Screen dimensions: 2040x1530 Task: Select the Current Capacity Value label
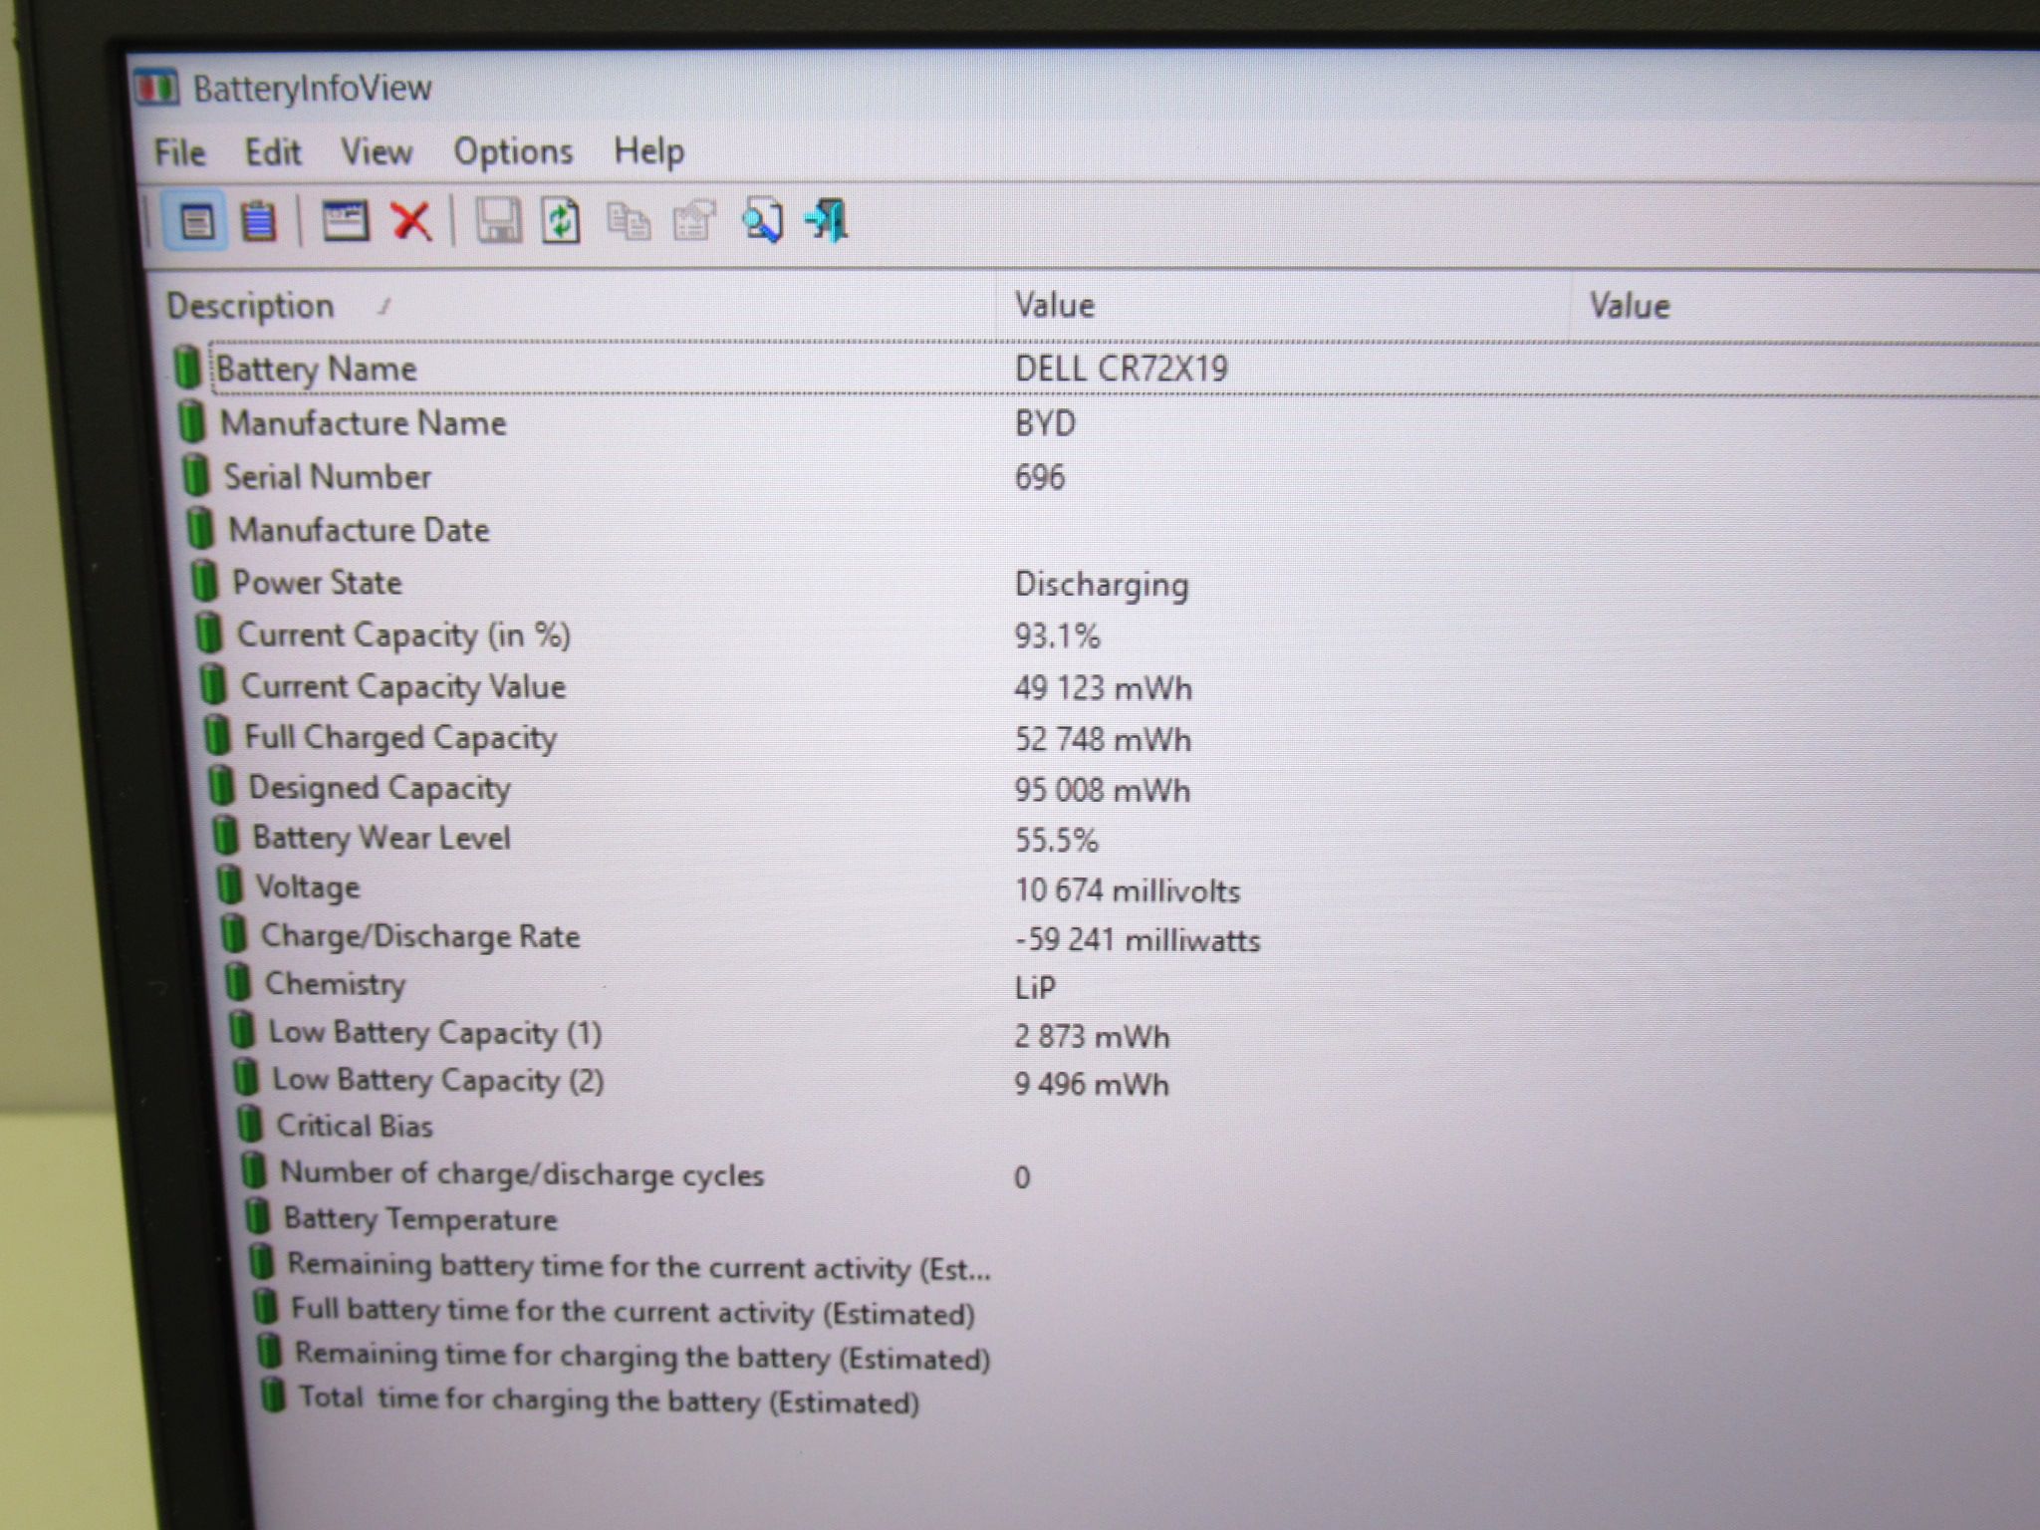click(403, 686)
